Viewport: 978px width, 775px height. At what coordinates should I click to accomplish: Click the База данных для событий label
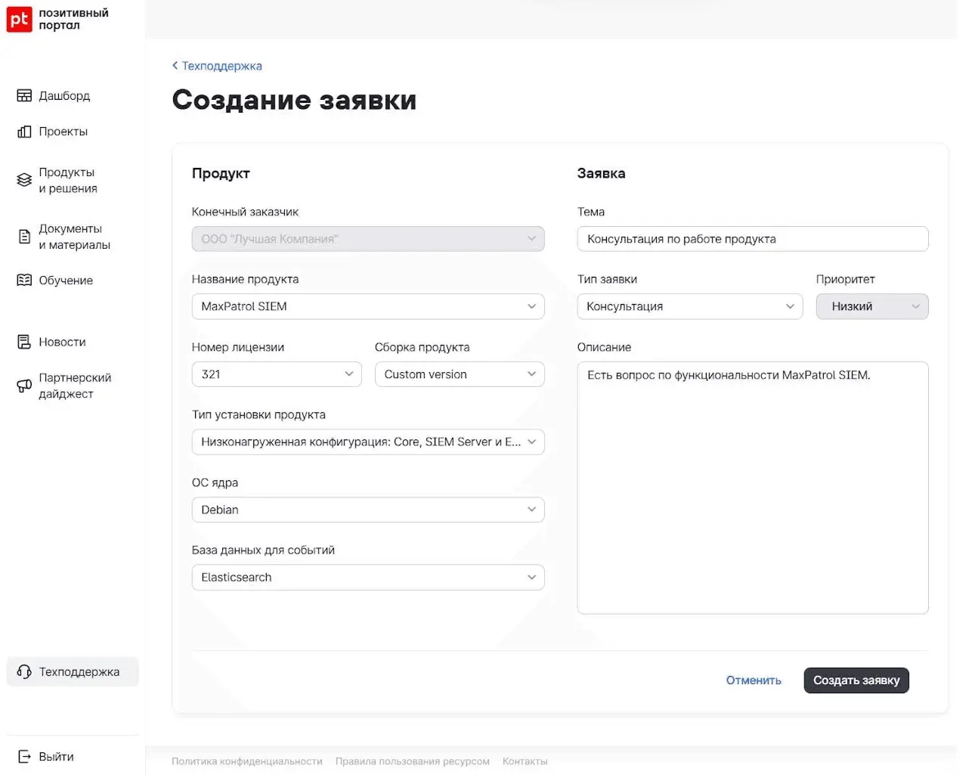pyautogui.click(x=263, y=550)
